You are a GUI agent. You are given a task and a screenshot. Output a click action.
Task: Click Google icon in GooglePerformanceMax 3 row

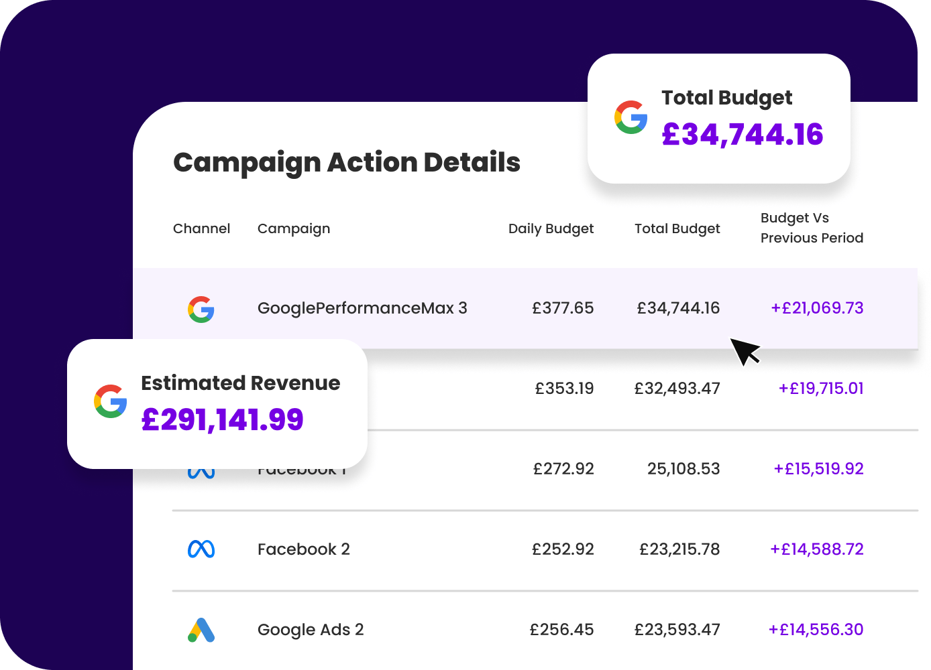coord(201,309)
